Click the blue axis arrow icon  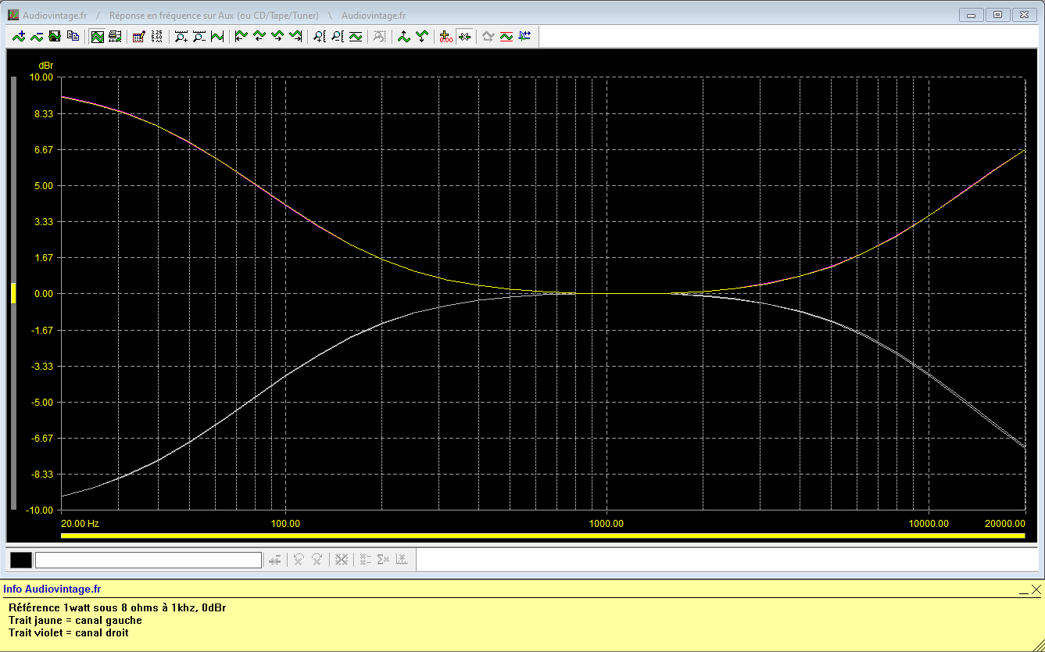point(524,36)
